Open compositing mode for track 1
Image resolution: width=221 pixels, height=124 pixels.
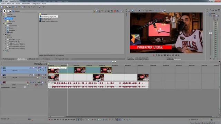pyautogui.click(x=41, y=70)
